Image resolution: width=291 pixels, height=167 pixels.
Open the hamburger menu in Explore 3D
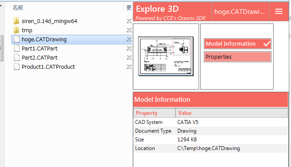279,11
